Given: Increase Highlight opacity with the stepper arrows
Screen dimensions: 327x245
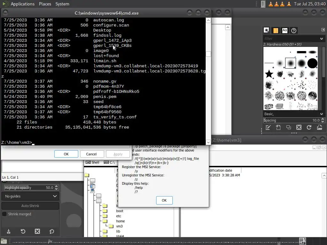Looking at the screenshot, I should coord(56,186).
